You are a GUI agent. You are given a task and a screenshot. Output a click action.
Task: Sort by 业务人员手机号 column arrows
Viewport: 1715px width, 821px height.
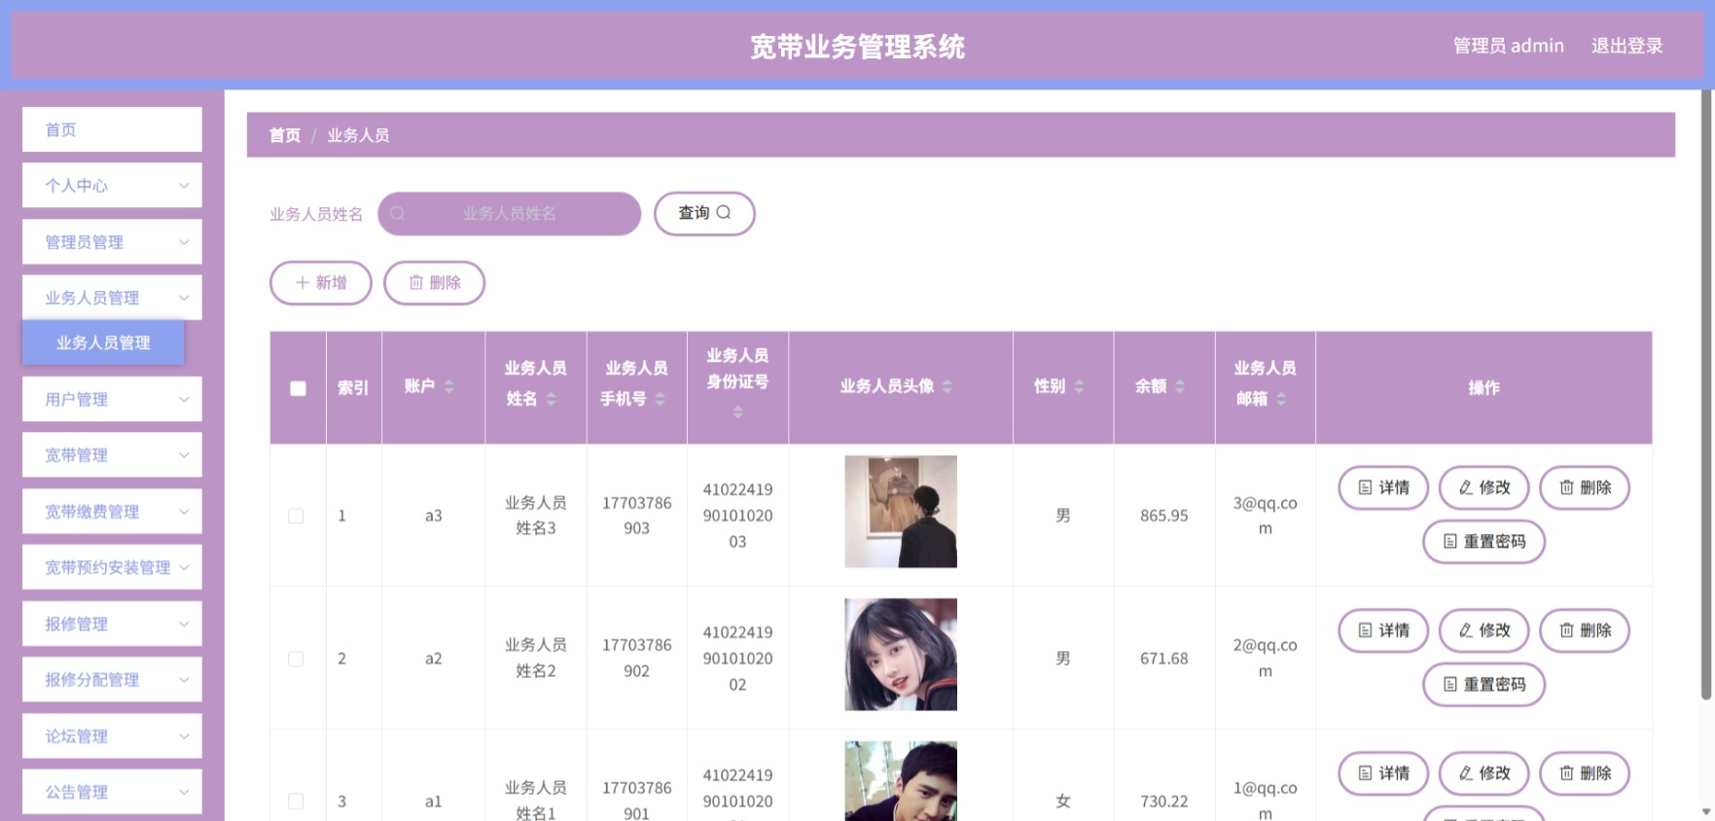point(660,399)
